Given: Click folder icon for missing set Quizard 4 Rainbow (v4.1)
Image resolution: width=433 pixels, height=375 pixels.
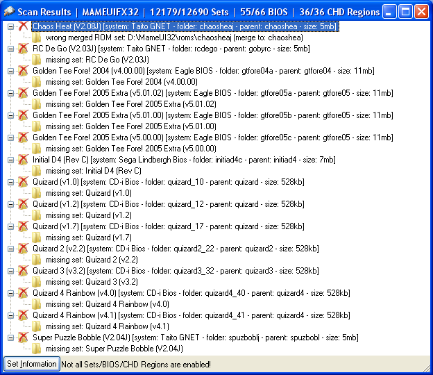Looking at the screenshot, I should [37, 326].
